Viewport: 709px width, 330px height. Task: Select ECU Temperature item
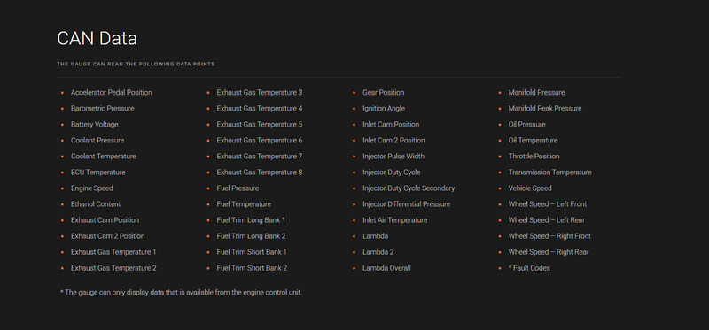point(98,173)
